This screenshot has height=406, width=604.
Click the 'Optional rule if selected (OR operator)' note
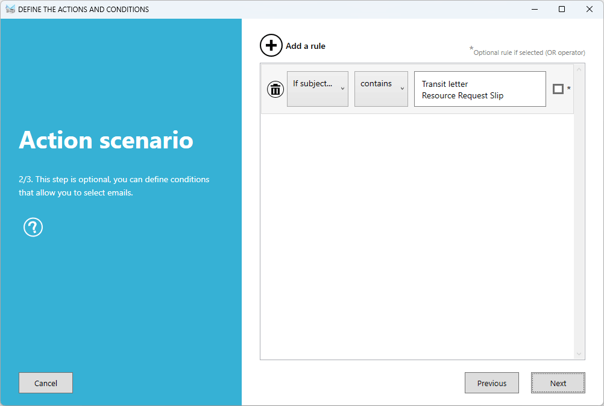click(x=529, y=52)
